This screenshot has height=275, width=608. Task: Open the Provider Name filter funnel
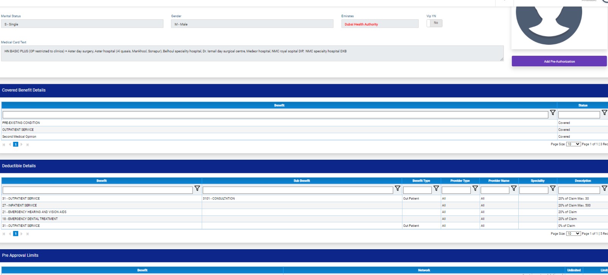click(x=514, y=188)
